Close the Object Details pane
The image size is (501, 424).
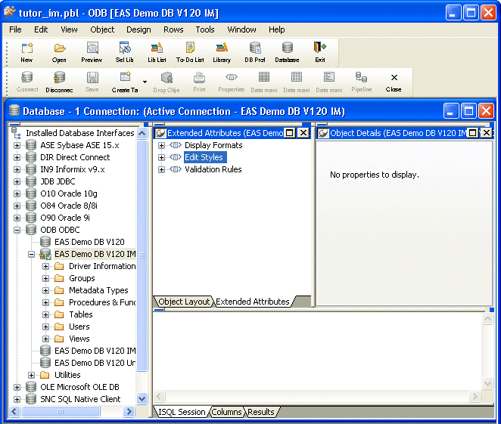(x=487, y=133)
